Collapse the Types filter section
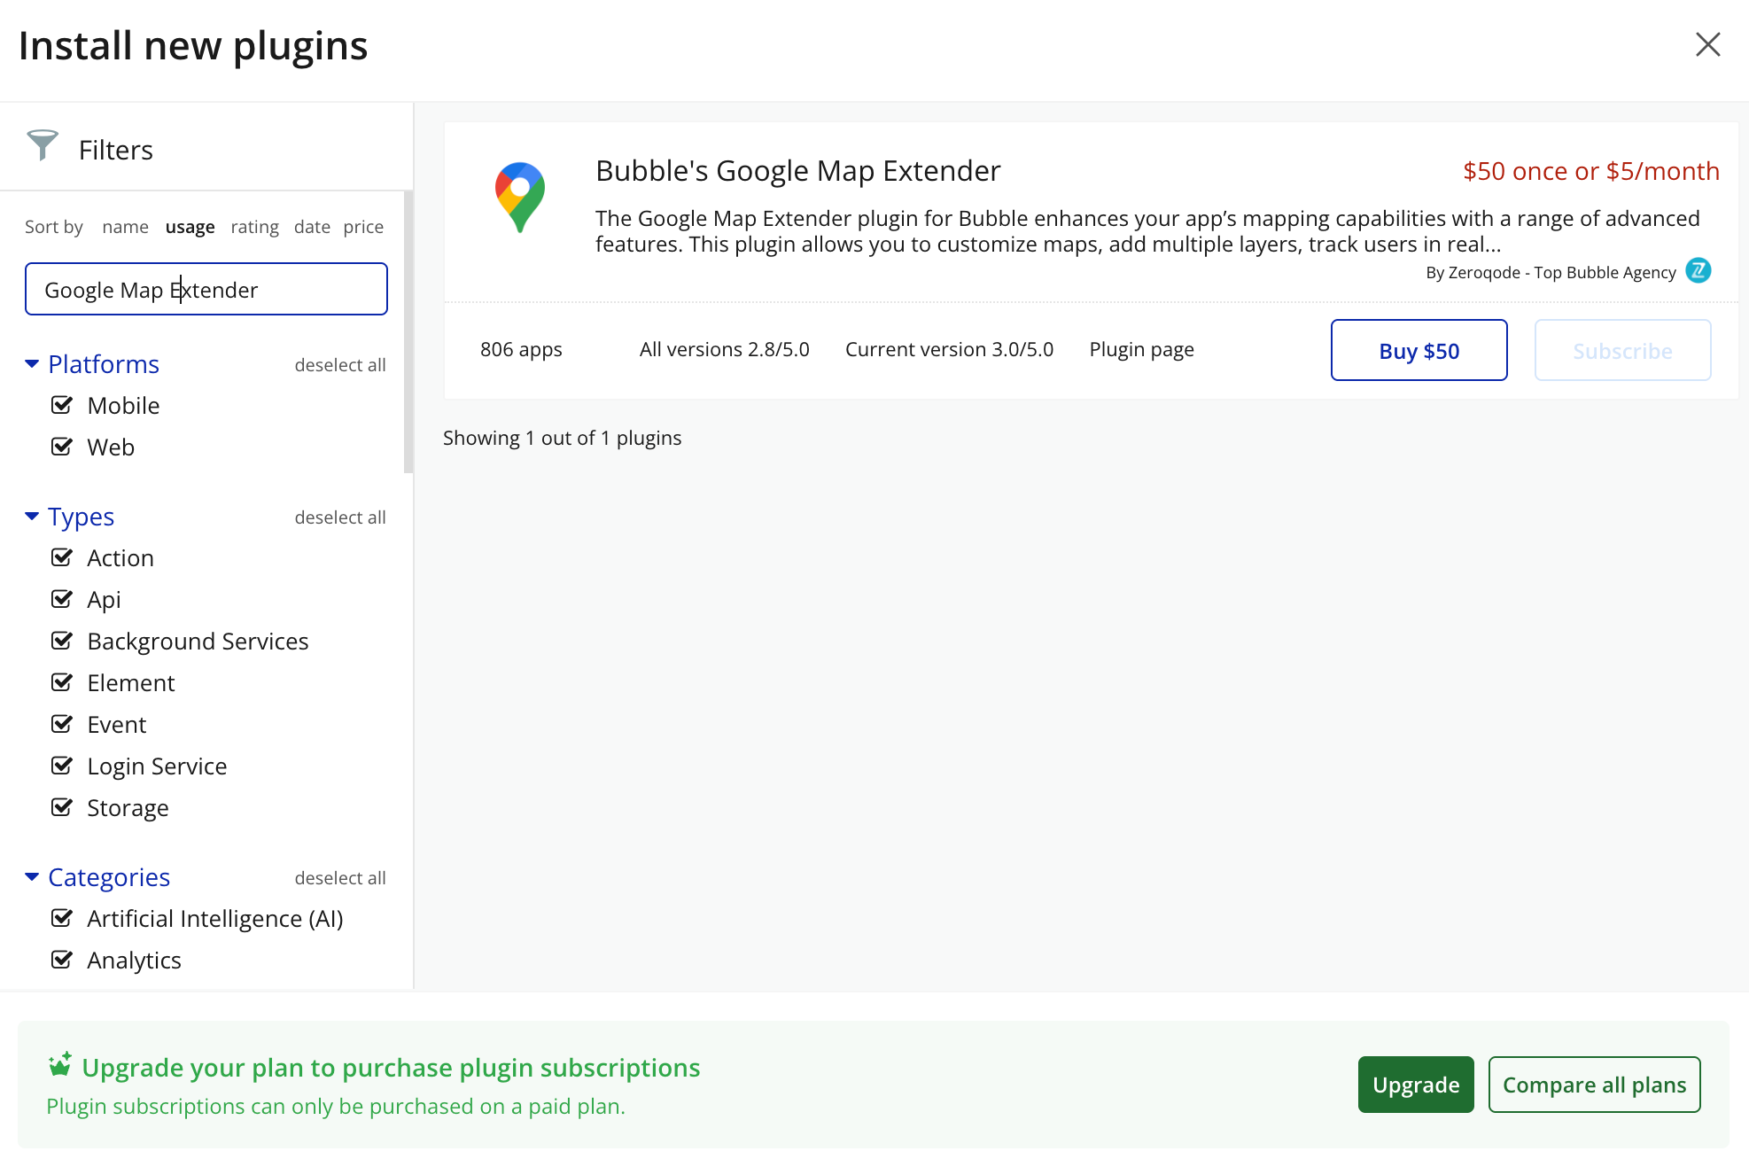Screen dimensions: 1749x1159 [33, 517]
